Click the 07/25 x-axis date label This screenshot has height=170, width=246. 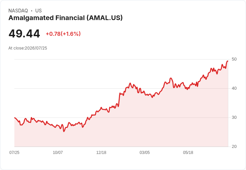[14, 152]
